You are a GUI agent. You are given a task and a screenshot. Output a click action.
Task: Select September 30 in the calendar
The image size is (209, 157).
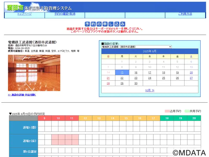click(136, 83)
